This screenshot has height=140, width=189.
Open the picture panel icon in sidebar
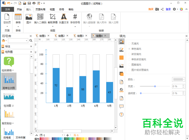(x=121, y=66)
